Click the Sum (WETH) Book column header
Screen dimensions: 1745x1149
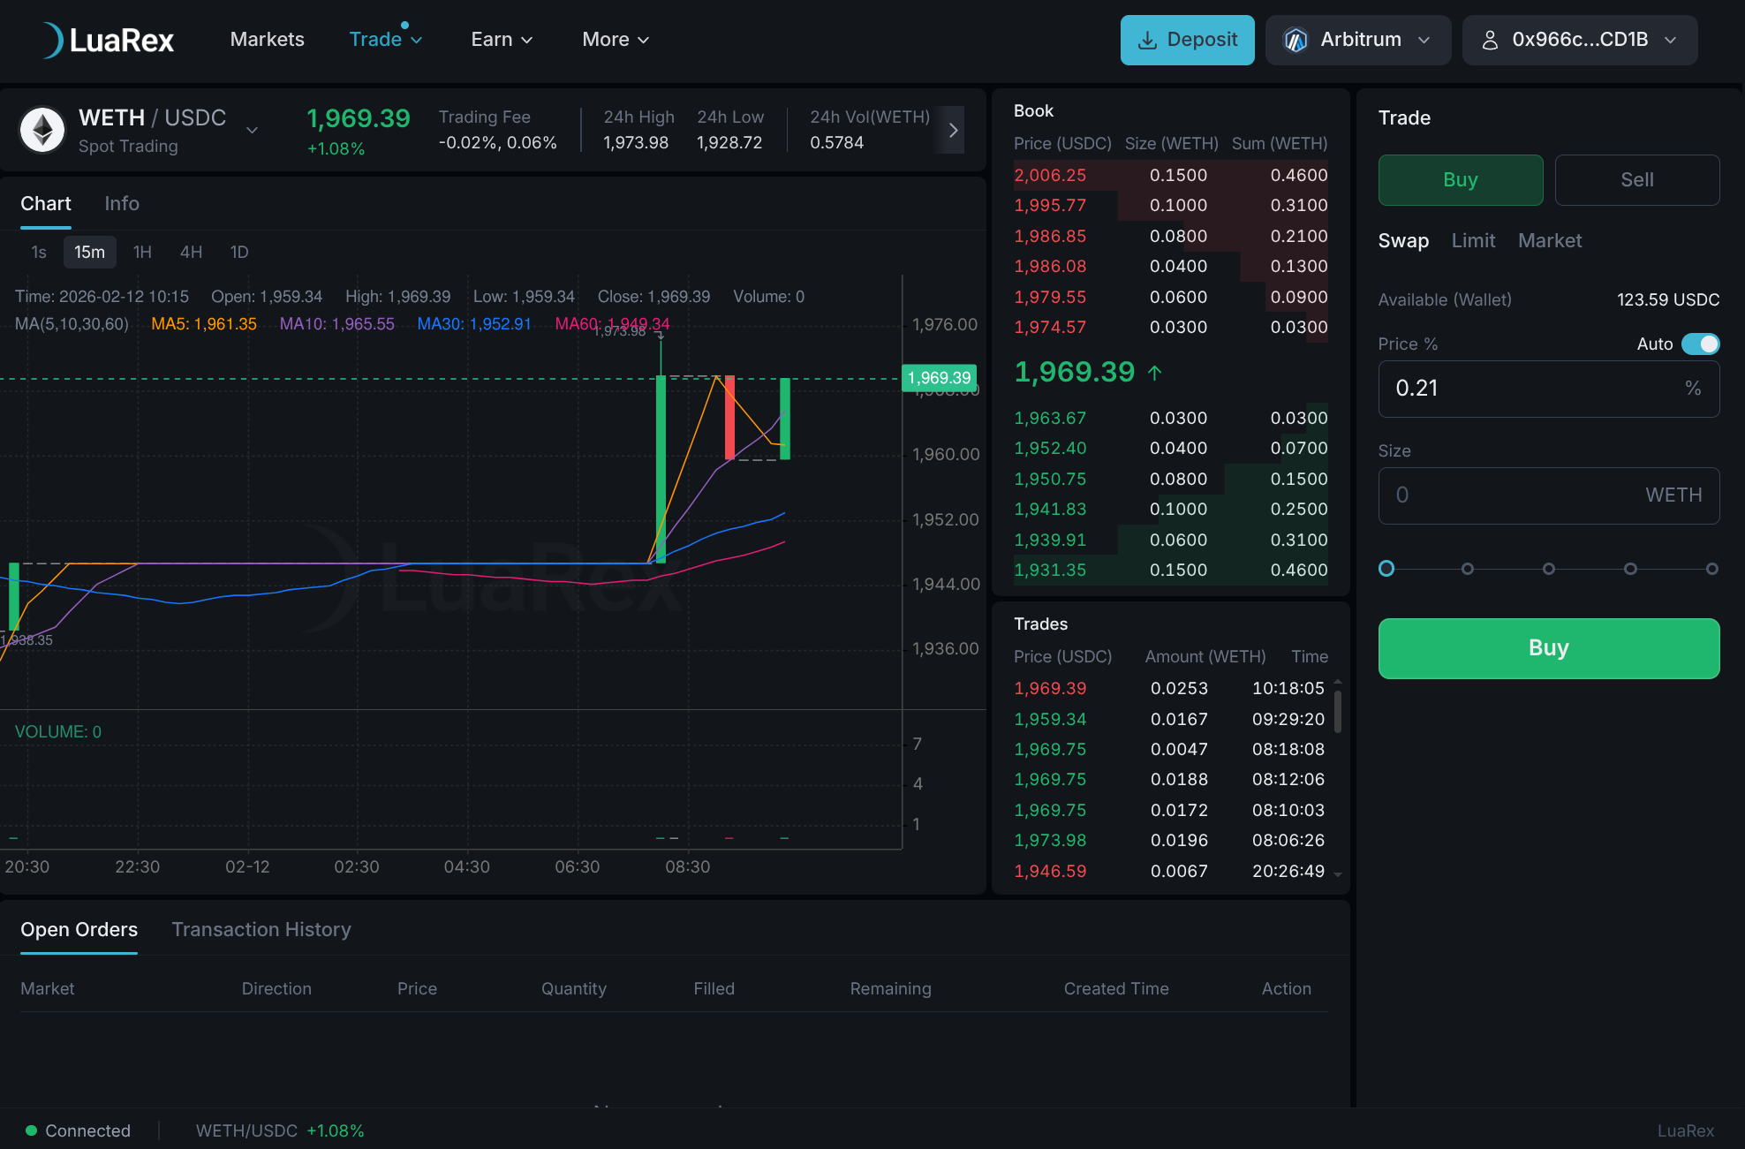click(x=1280, y=143)
